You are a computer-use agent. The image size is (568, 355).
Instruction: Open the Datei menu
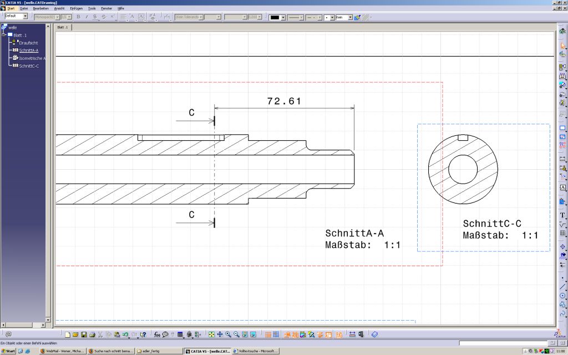click(24, 8)
